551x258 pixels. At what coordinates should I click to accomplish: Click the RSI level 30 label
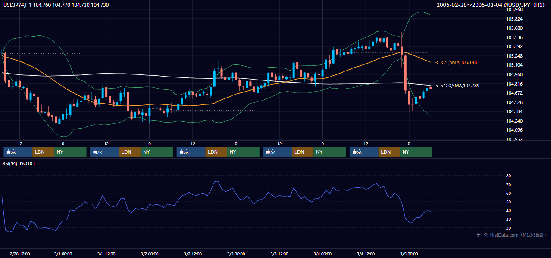click(x=508, y=219)
